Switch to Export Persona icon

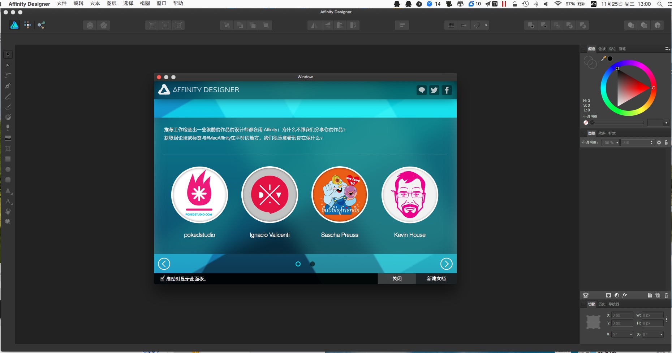point(41,25)
